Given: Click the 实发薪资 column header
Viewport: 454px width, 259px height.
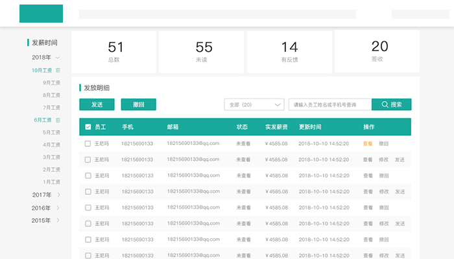Looking at the screenshot, I should [276, 127].
